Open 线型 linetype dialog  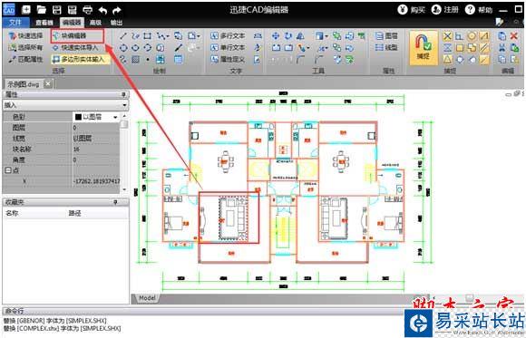pos(386,48)
